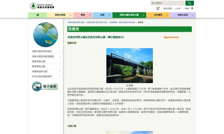
Task: Expand chevron beside 郊野公園及特別地區
Action: [x=59, y=51]
